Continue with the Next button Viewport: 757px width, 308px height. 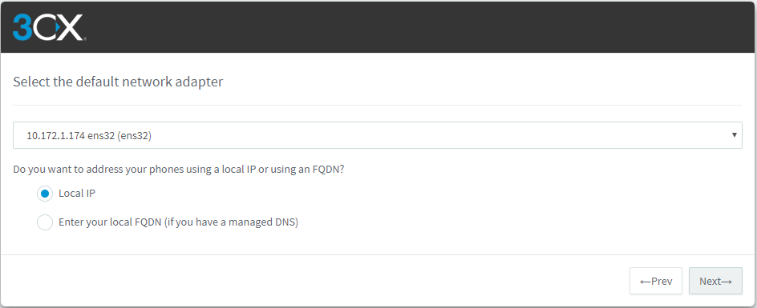715,281
